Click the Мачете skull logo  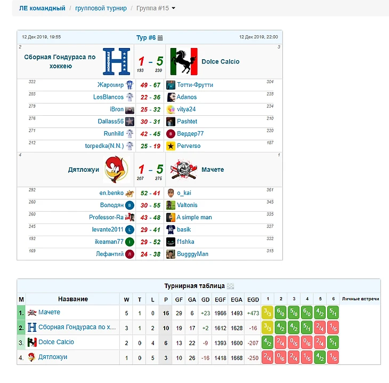point(184,170)
